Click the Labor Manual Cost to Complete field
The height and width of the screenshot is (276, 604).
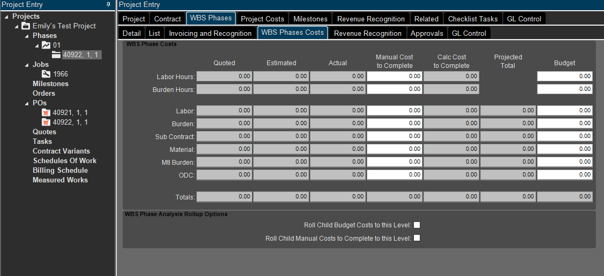click(395, 111)
